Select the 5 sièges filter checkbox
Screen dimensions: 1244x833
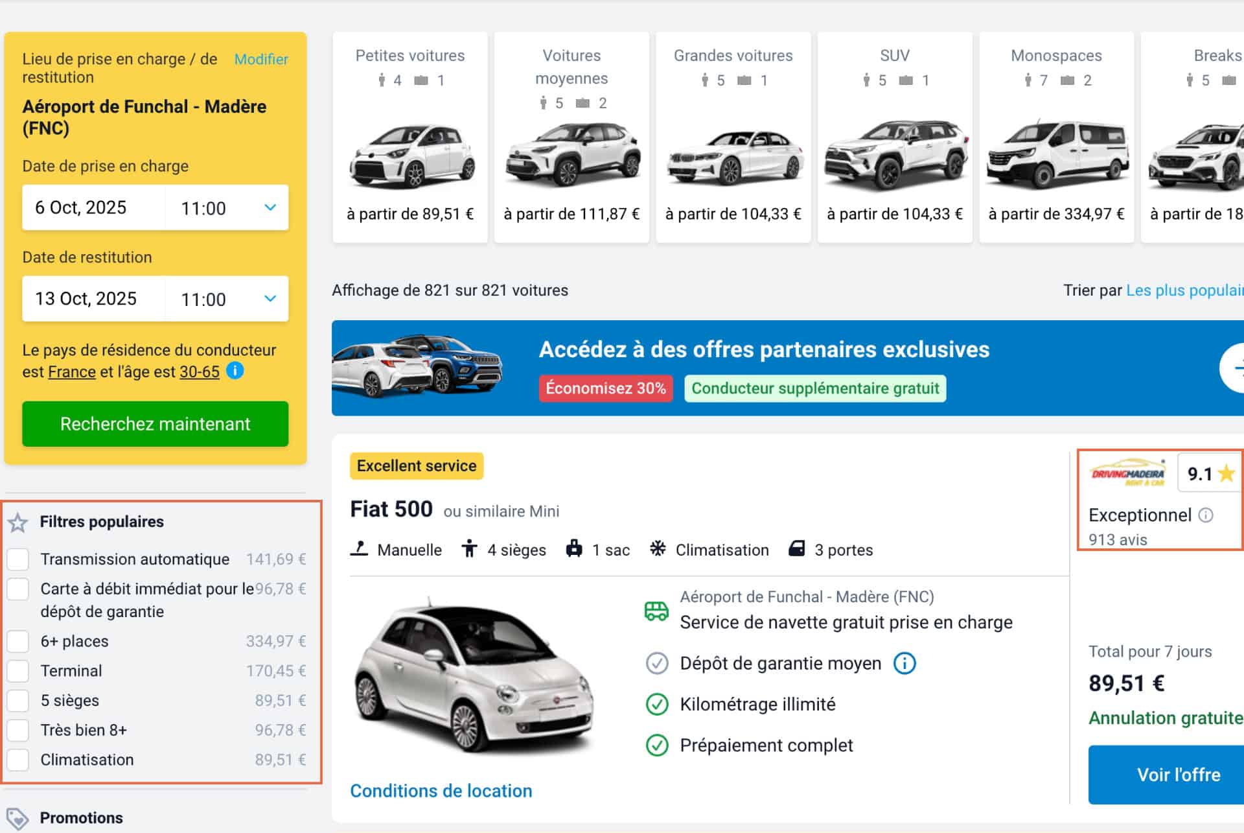18,701
